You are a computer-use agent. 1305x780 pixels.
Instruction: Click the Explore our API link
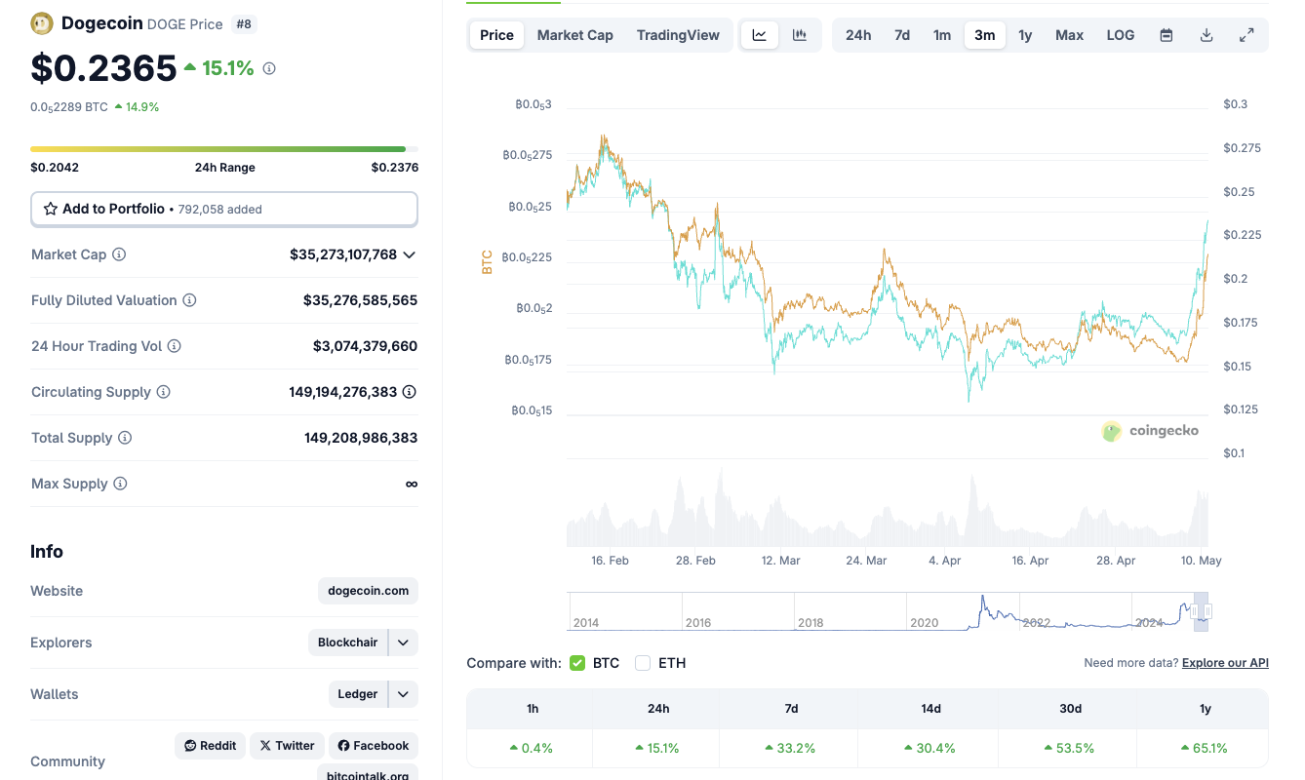pos(1225,663)
